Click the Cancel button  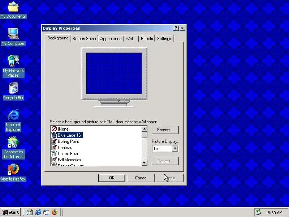tap(141, 178)
